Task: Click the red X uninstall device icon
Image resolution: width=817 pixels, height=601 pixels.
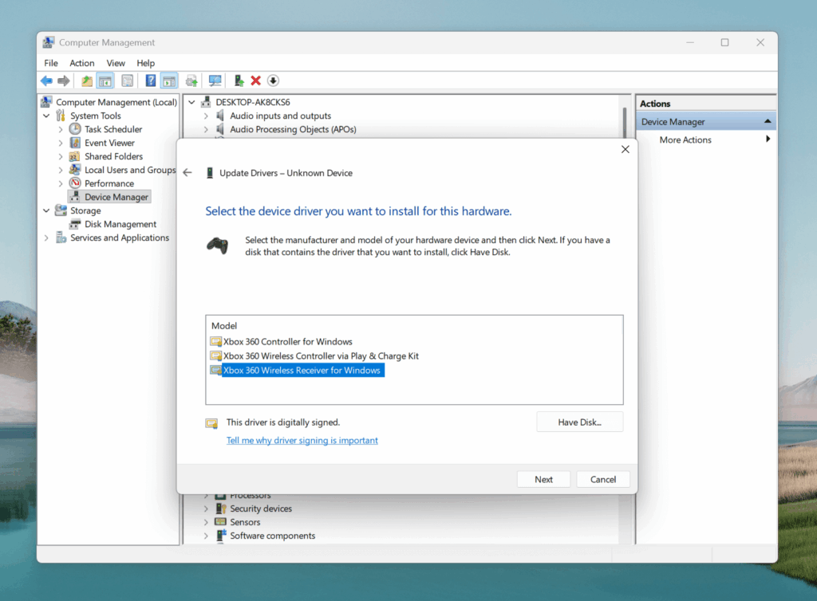Action: [x=256, y=81]
